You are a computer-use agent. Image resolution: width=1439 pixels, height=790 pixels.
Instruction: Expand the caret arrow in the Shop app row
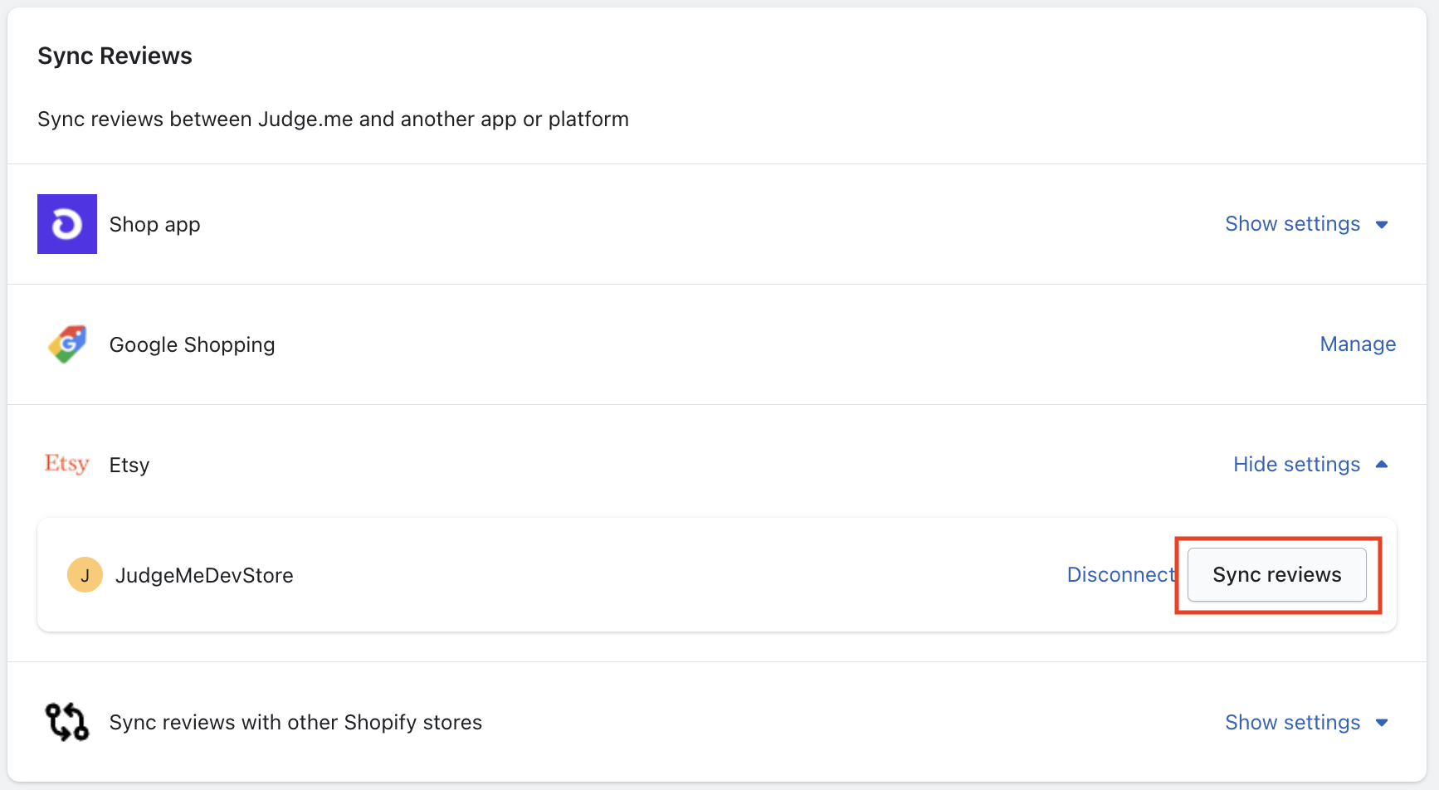(x=1382, y=225)
